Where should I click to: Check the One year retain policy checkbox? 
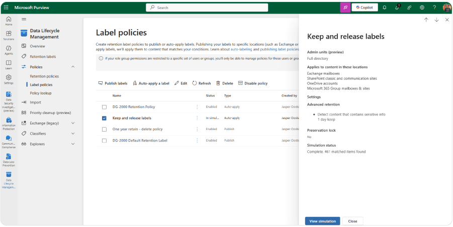[x=104, y=129]
